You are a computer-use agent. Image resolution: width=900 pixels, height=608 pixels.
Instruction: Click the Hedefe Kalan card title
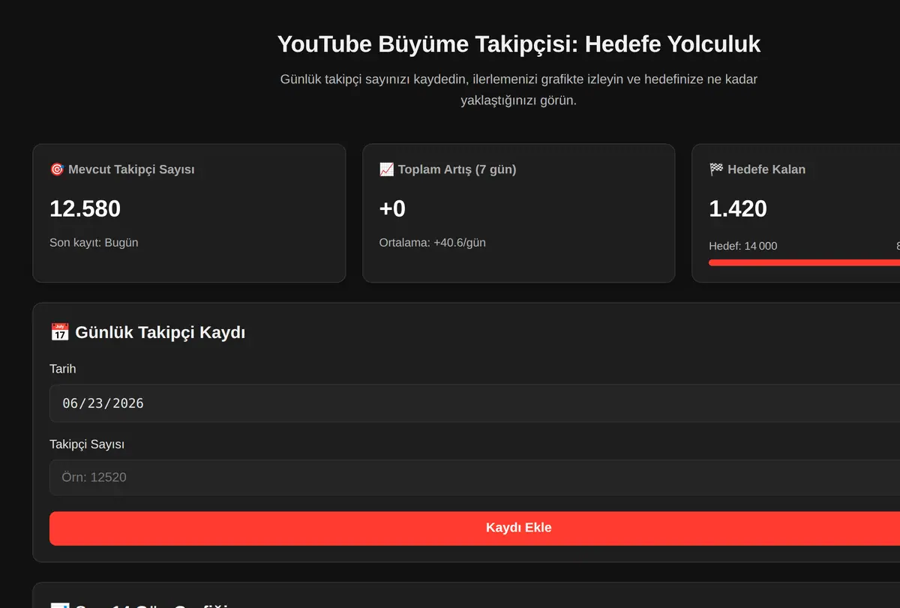coord(757,169)
